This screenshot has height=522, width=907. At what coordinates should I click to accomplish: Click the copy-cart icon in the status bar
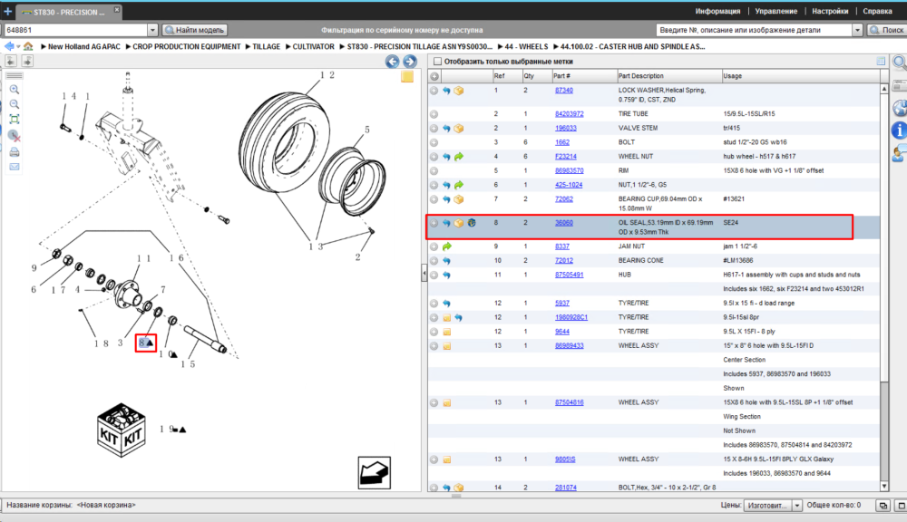pos(883,506)
